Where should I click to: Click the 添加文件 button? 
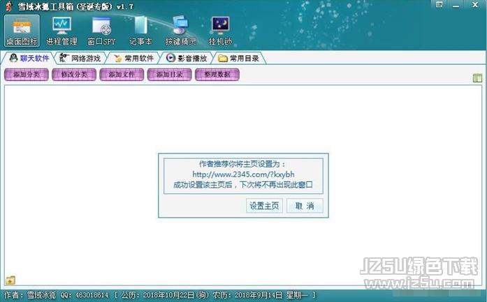[x=122, y=75]
